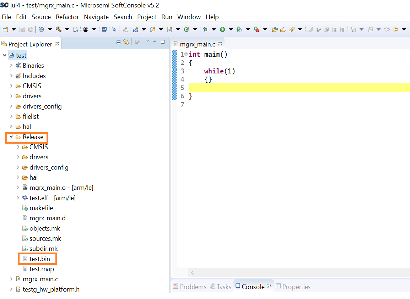The width and height of the screenshot is (410, 299).
Task: Click the green Run button in toolbar
Action: point(222,29)
